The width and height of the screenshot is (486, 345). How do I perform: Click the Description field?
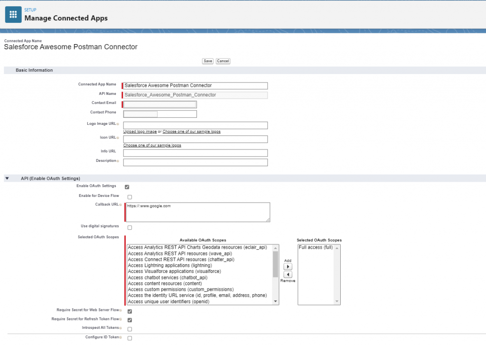[x=195, y=162]
